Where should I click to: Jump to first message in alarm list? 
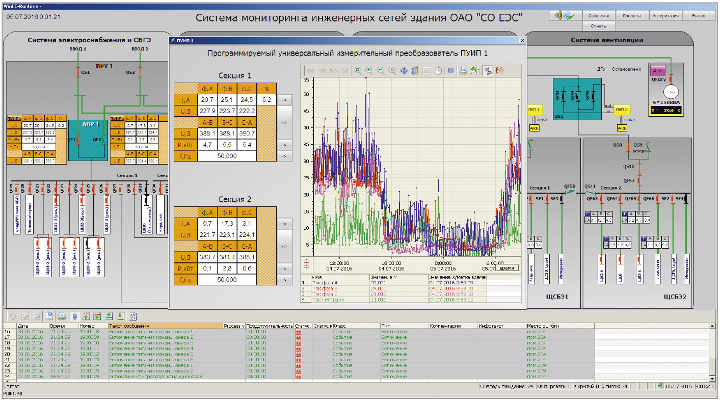(86, 316)
